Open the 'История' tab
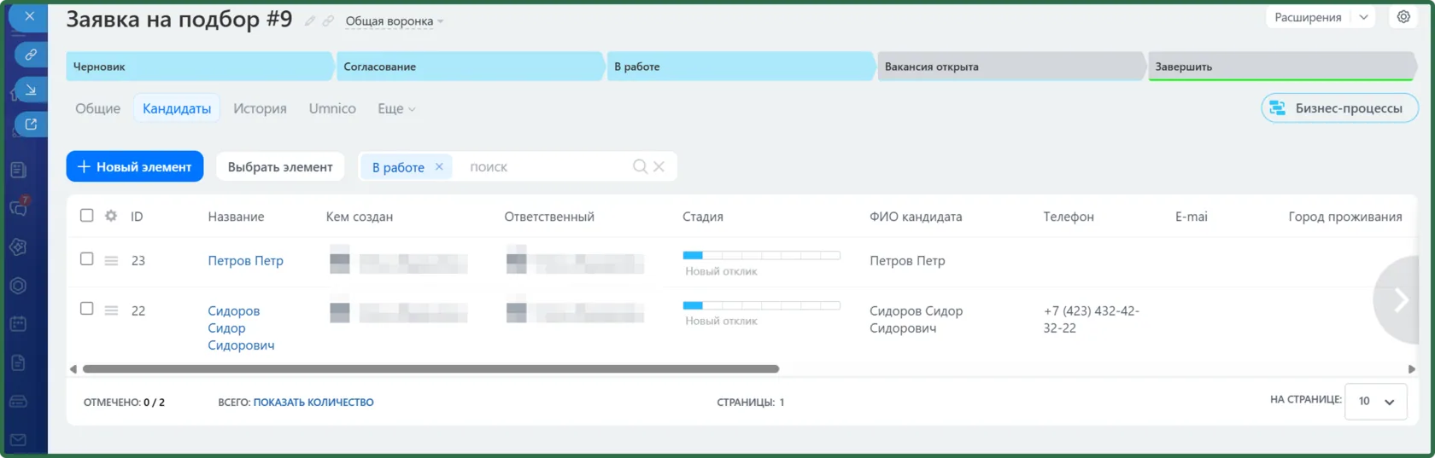This screenshot has height=458, width=1435. coord(260,109)
